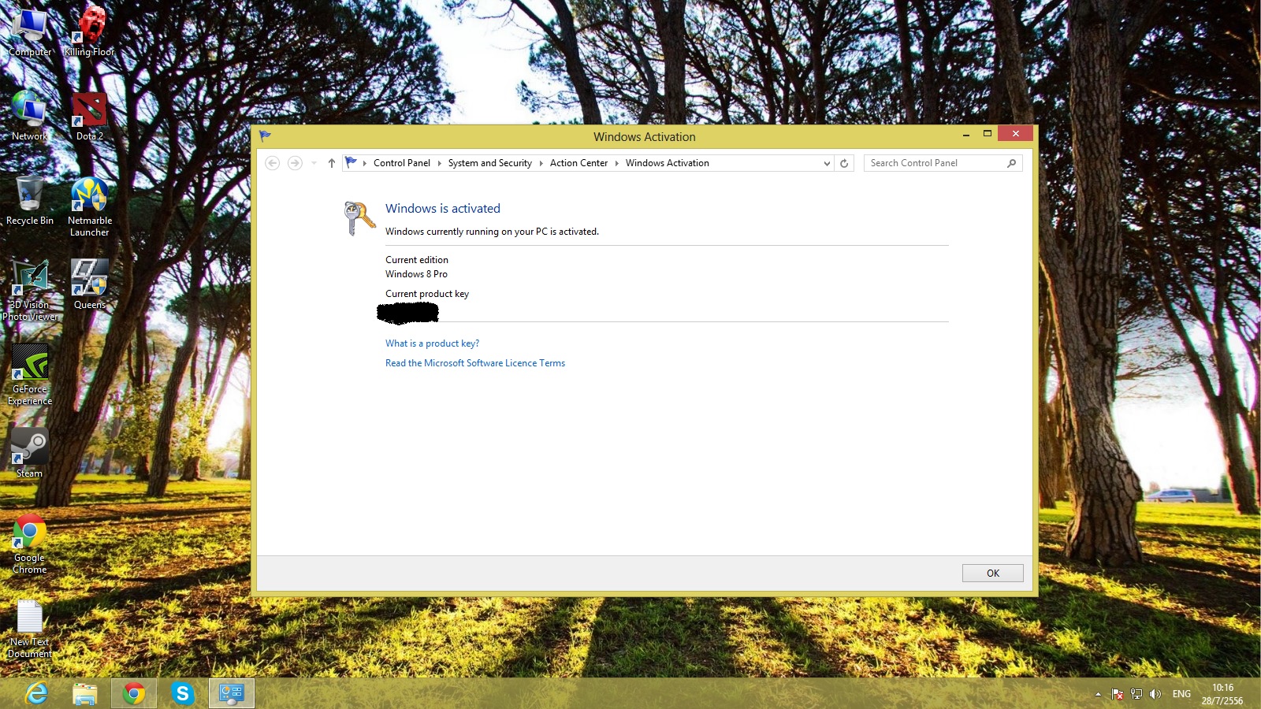
Task: Open the network tray icon
Action: [1136, 694]
